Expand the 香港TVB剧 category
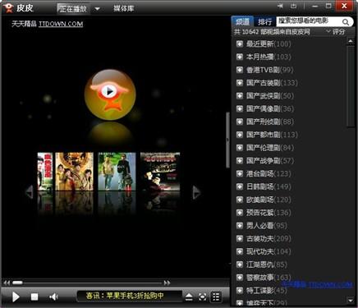Image resolution: width=358 pixels, height=308 pixels. pyautogui.click(x=240, y=70)
